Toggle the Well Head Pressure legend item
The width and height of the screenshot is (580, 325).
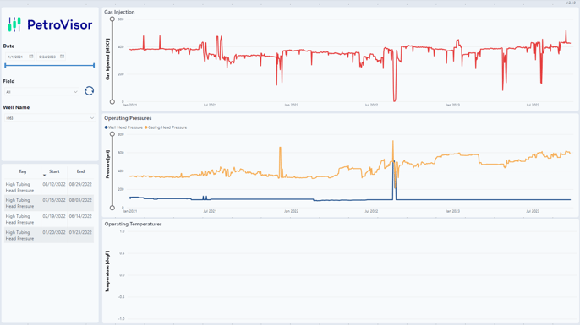(x=123, y=127)
